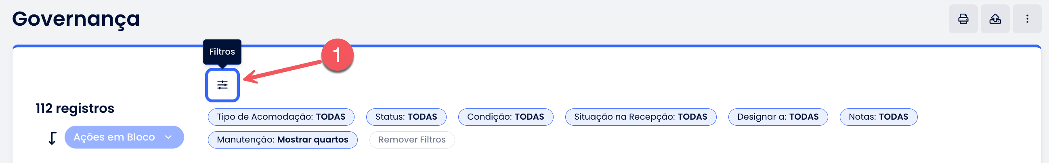Open the Ações em Bloco dropdown

tap(124, 137)
